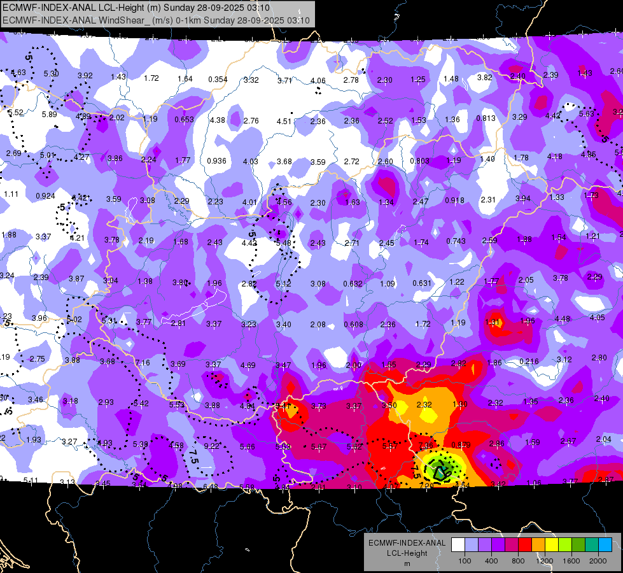623x573 pixels.
Task: Click the WindShear_ (m/s) 0-1km header line
Action: click(x=156, y=20)
